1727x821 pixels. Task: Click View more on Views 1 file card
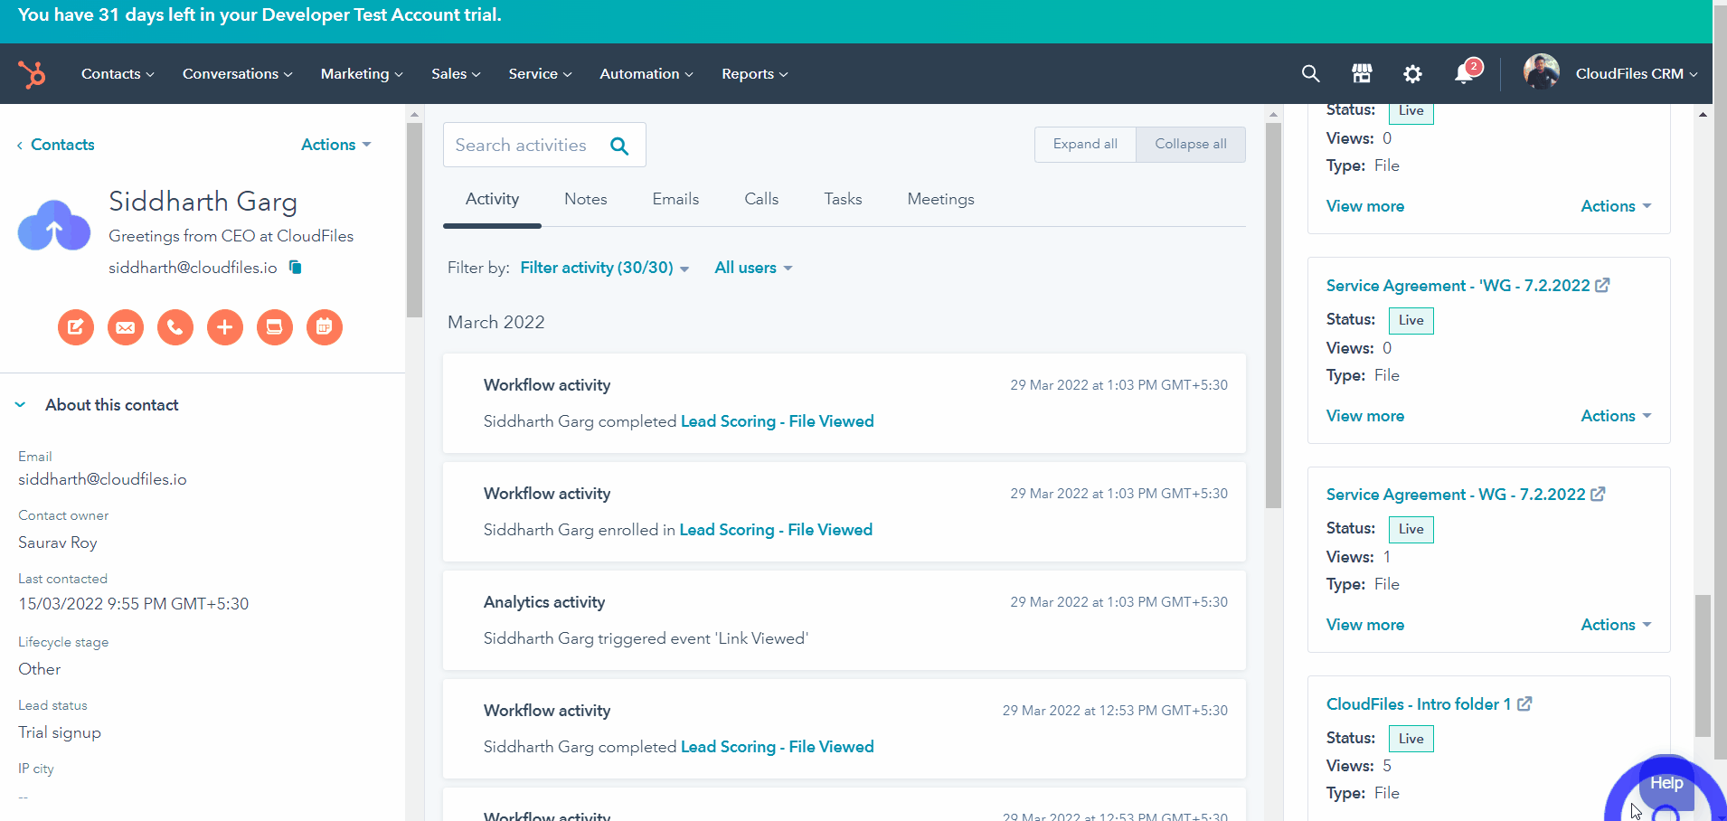pos(1365,625)
